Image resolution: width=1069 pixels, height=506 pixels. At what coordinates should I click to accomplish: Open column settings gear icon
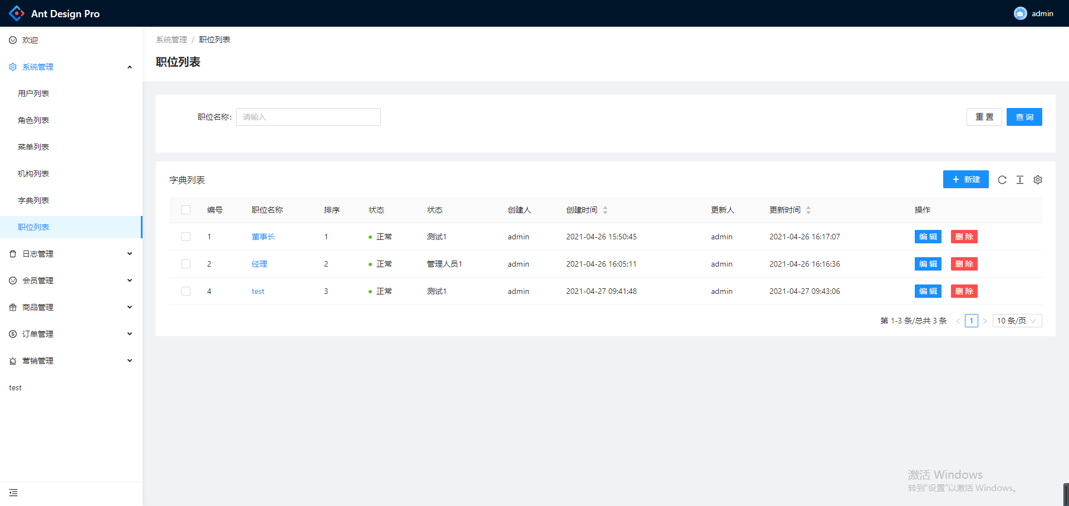coord(1038,180)
